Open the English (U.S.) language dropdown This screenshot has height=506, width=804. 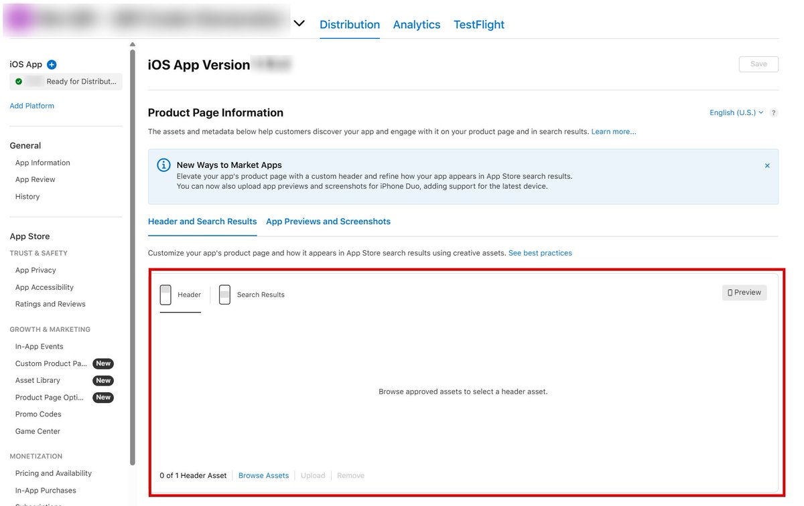736,112
